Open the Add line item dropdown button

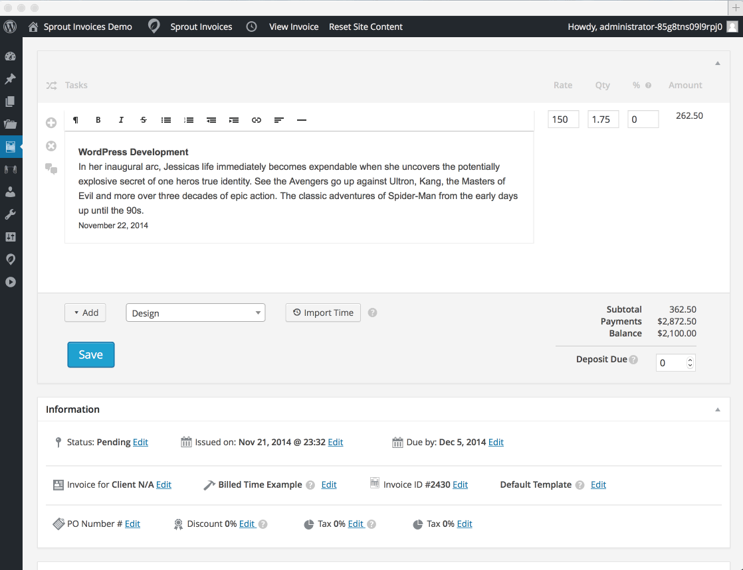pos(85,313)
